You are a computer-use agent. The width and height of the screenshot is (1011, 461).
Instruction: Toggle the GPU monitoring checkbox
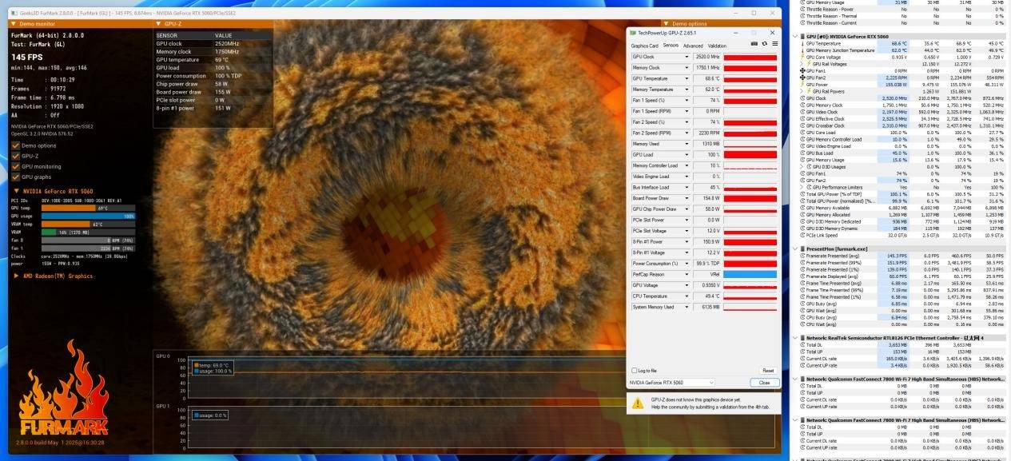click(x=15, y=166)
